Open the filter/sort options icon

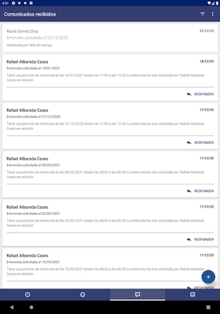point(203,14)
